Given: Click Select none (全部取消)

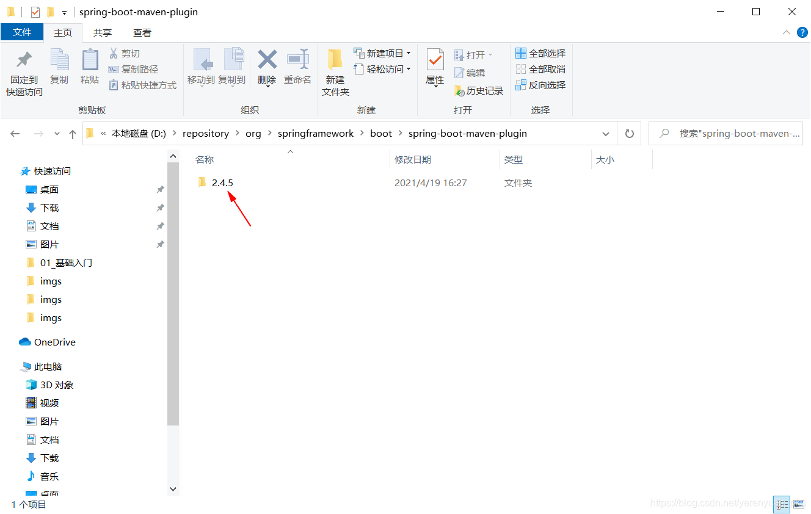Looking at the screenshot, I should coord(540,70).
